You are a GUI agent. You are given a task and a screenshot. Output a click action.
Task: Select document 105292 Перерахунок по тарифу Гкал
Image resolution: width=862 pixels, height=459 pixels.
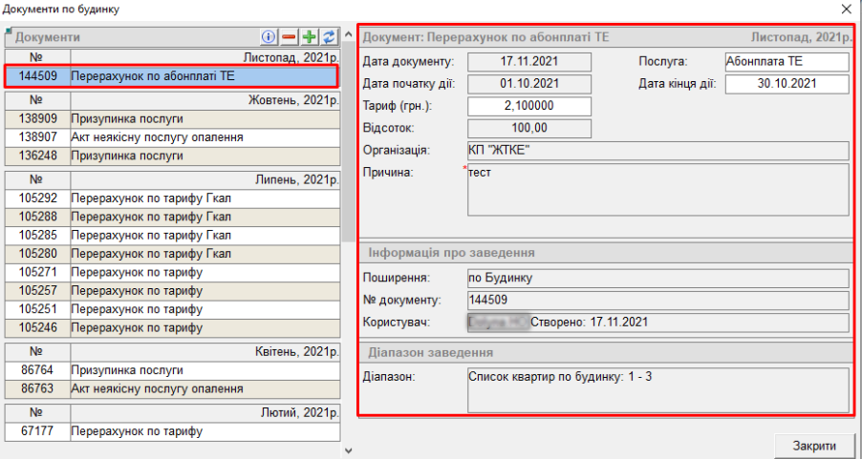point(171,199)
